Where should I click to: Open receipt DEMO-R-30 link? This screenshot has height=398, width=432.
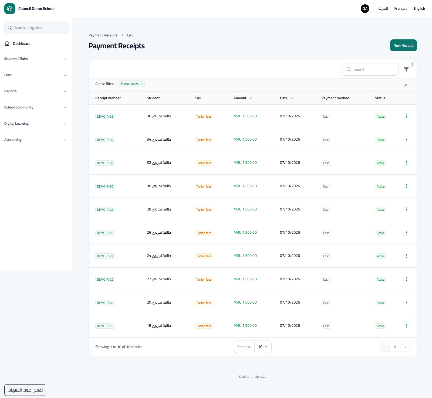tap(105, 186)
